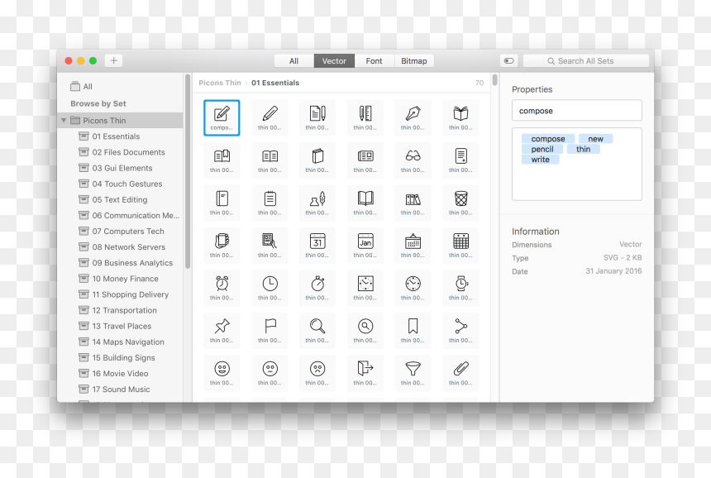Open 10 Money Finance set
Viewport: 711px width, 478px height.
point(120,279)
